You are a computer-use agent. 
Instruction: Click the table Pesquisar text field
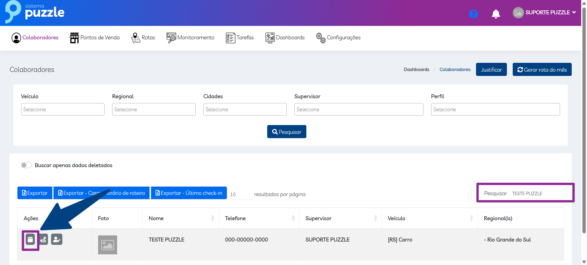[x=537, y=193]
